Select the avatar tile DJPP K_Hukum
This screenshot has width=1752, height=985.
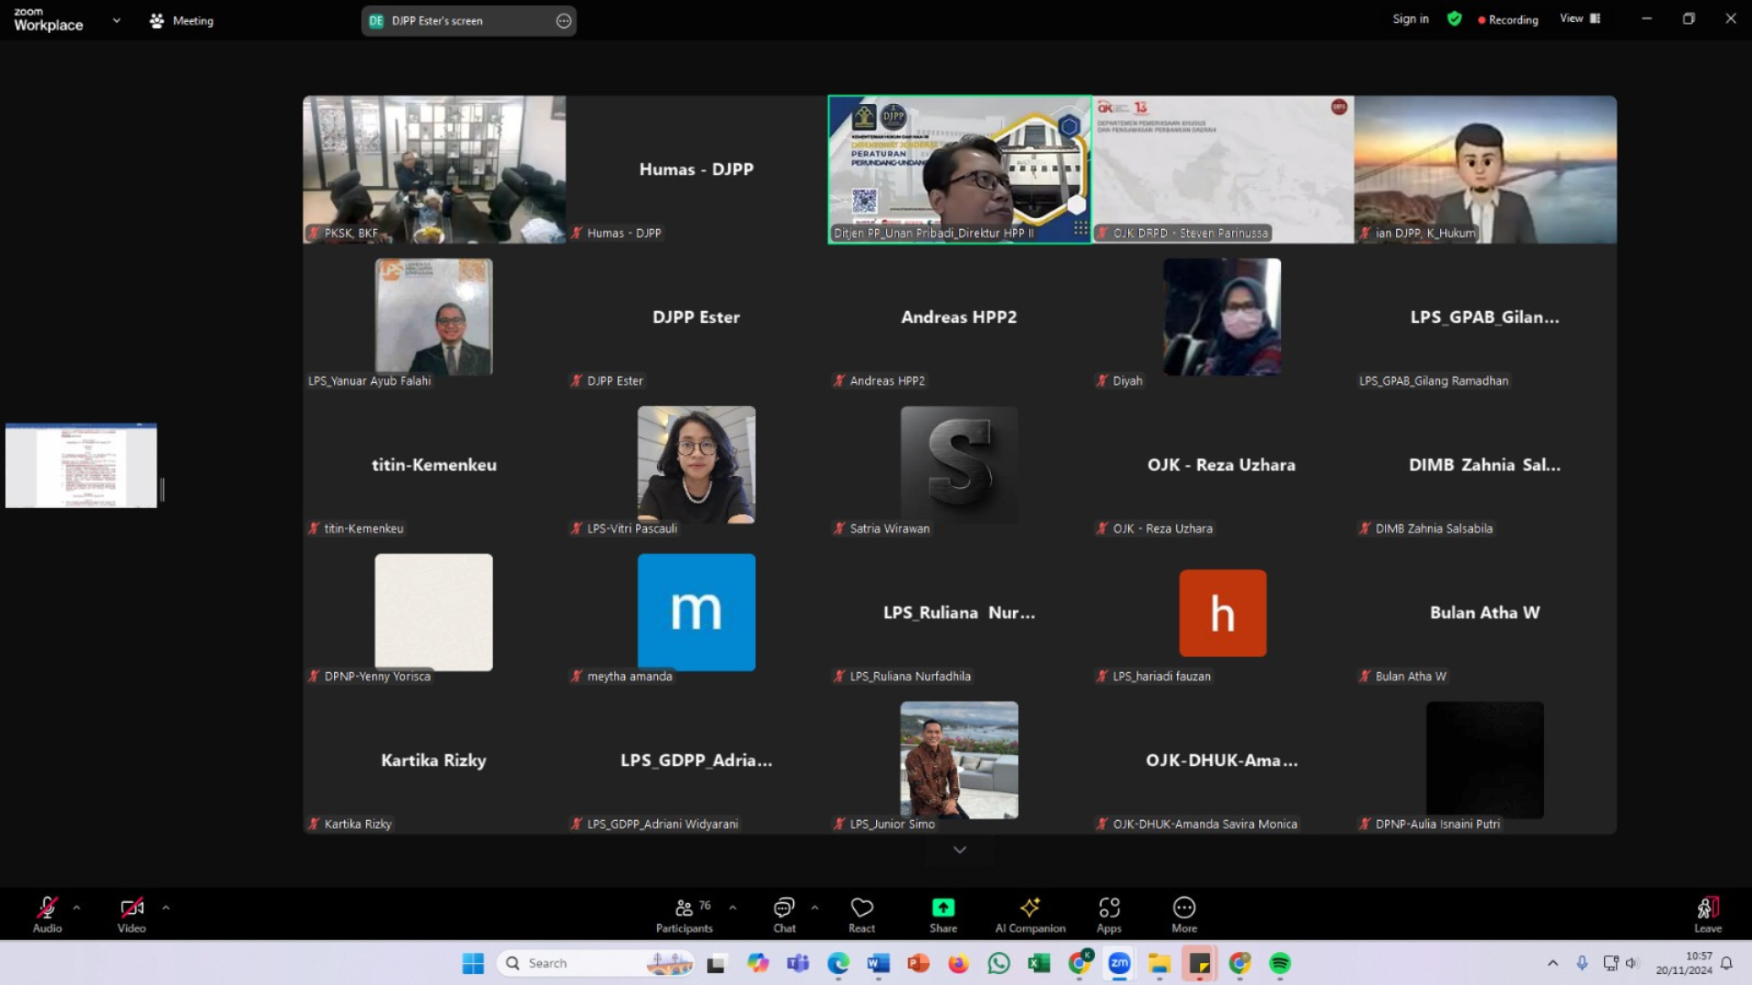(x=1486, y=170)
